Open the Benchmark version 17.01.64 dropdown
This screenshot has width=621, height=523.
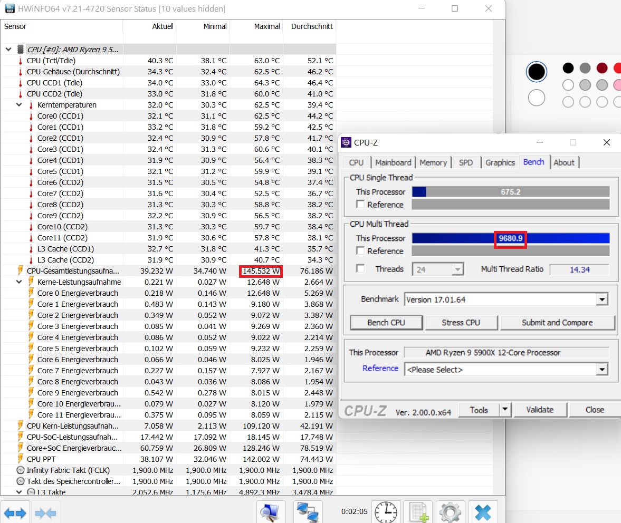coord(602,299)
